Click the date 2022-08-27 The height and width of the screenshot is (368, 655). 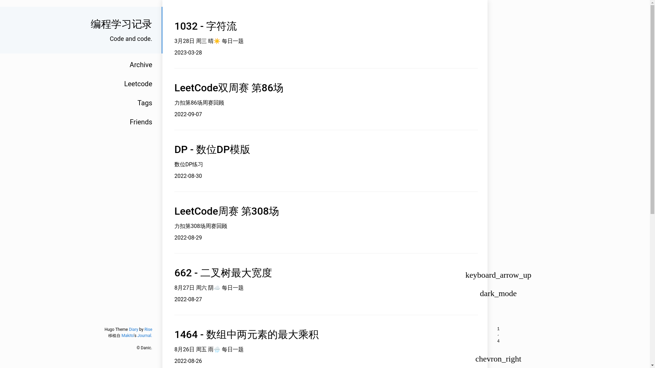[188, 299]
